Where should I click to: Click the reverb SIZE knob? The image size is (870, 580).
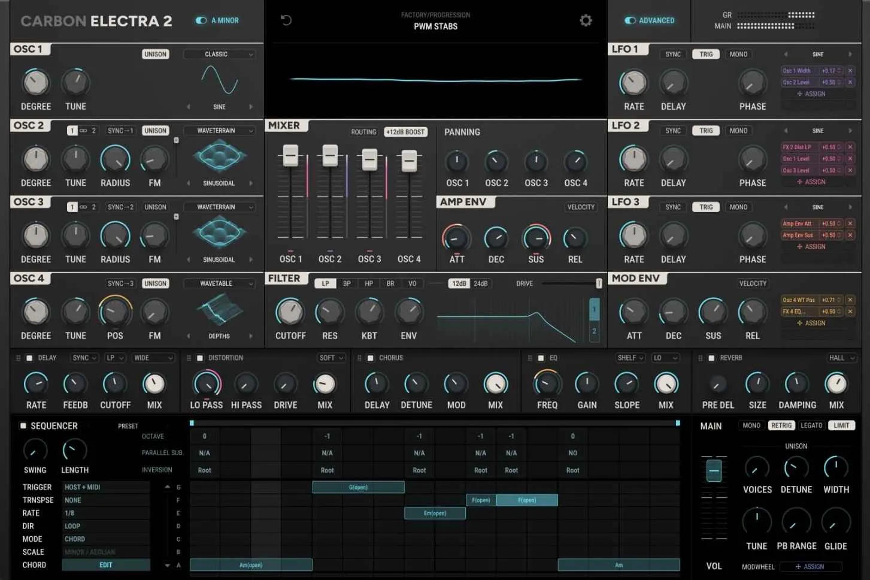click(757, 383)
